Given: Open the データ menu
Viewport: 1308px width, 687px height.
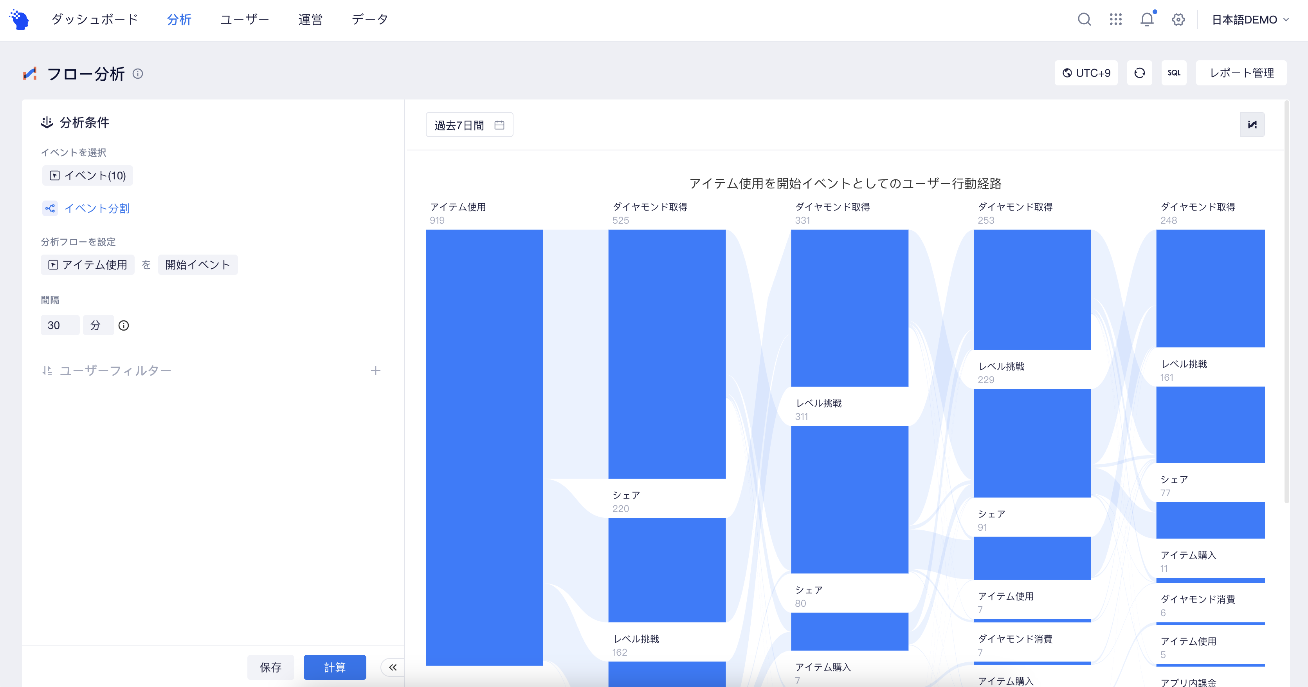Looking at the screenshot, I should point(369,19).
